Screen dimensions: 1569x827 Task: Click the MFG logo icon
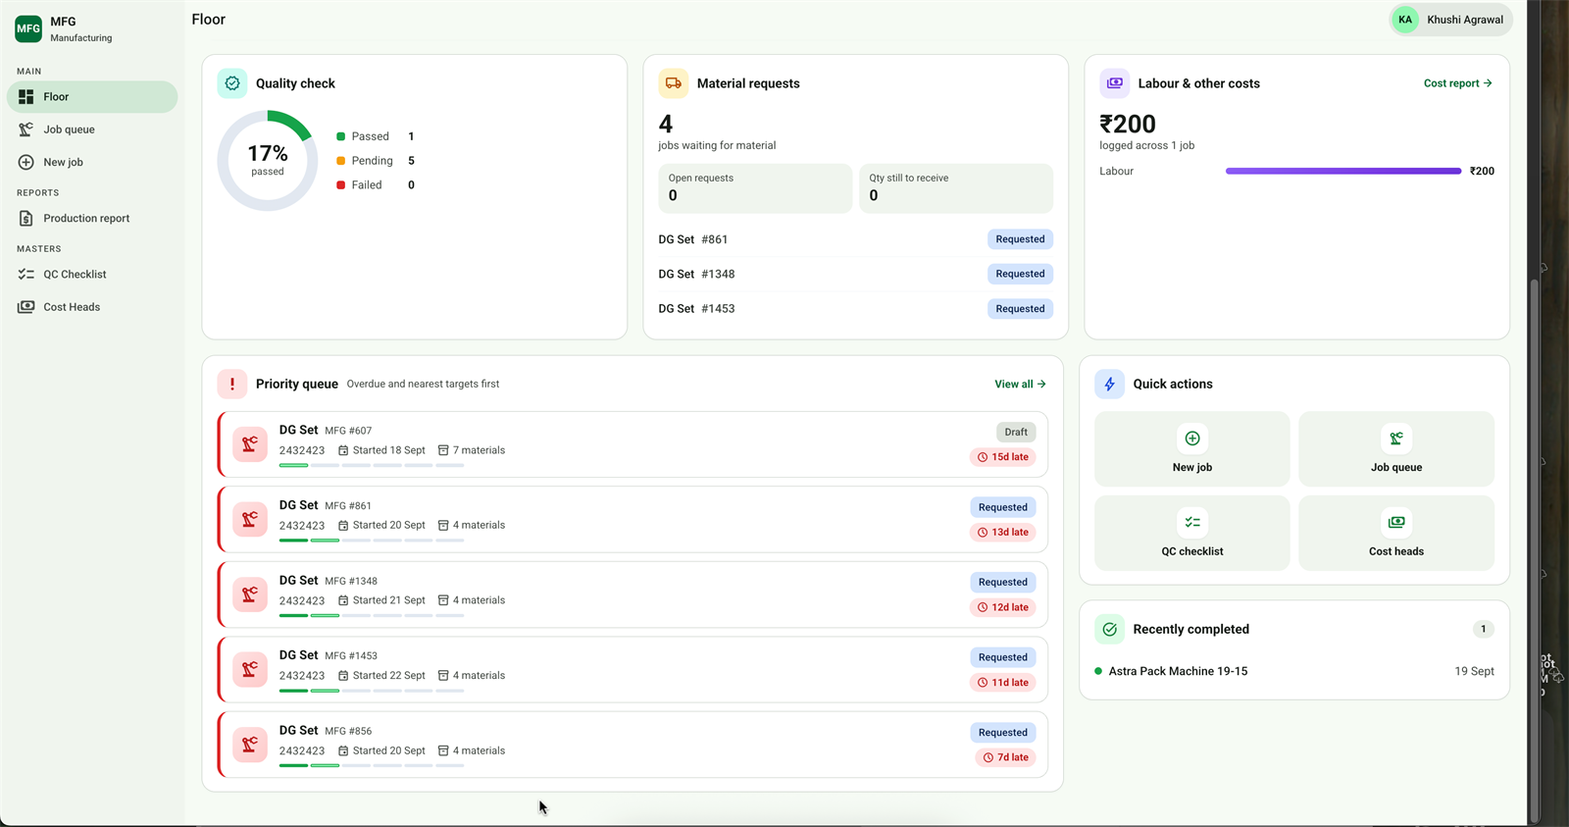pos(28,28)
